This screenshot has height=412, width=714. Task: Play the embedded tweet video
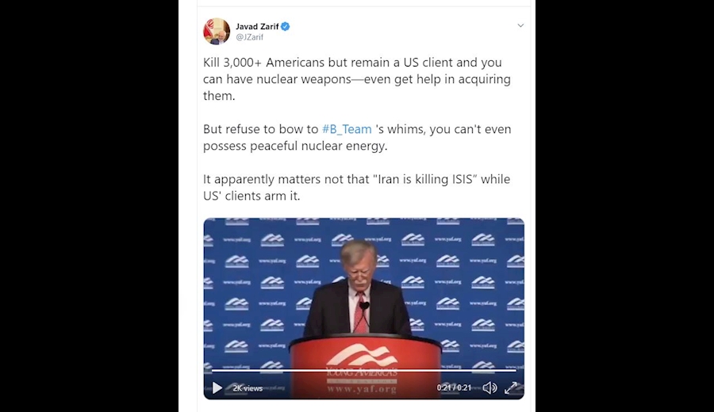click(x=217, y=388)
